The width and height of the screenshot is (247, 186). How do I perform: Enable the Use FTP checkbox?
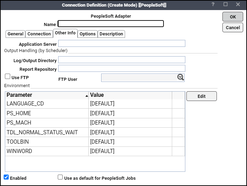pyautogui.click(x=8, y=76)
